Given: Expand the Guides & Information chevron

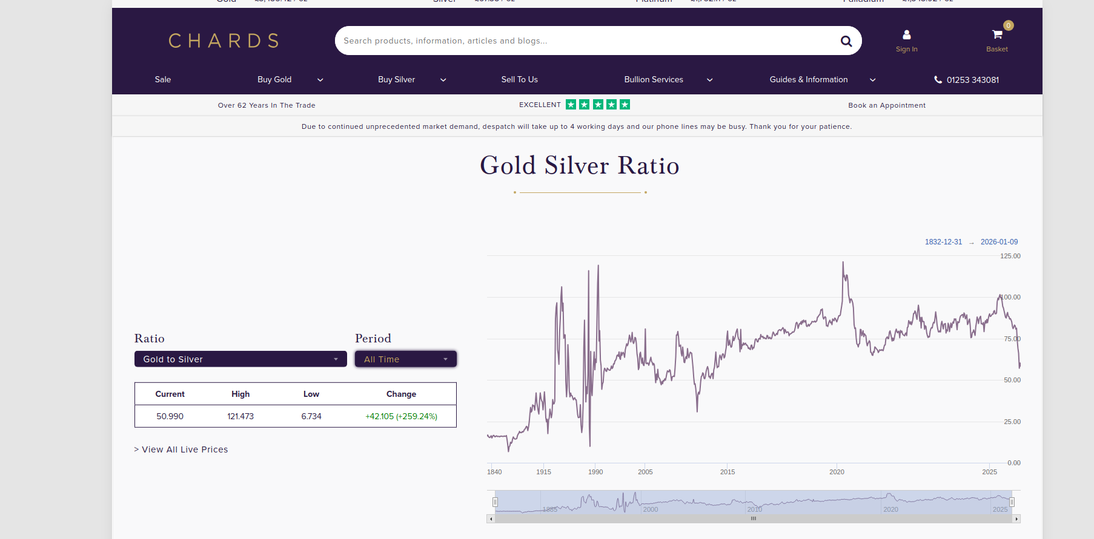Looking at the screenshot, I should click(x=872, y=80).
